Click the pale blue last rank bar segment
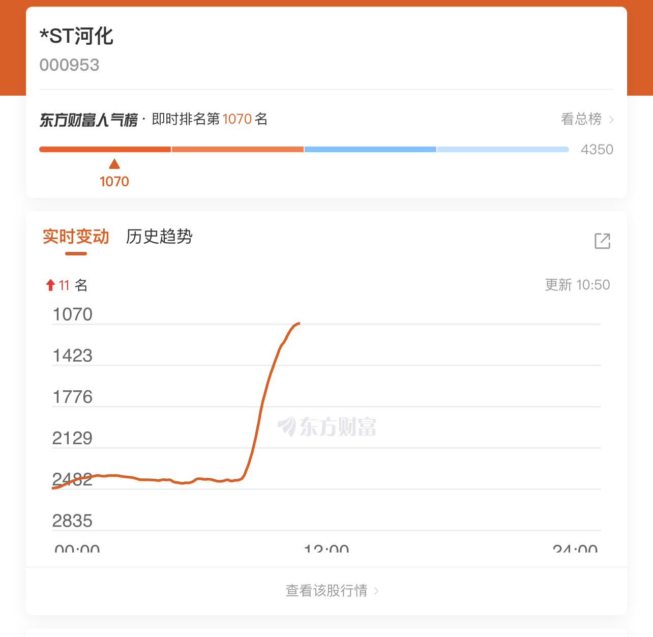 [502, 149]
